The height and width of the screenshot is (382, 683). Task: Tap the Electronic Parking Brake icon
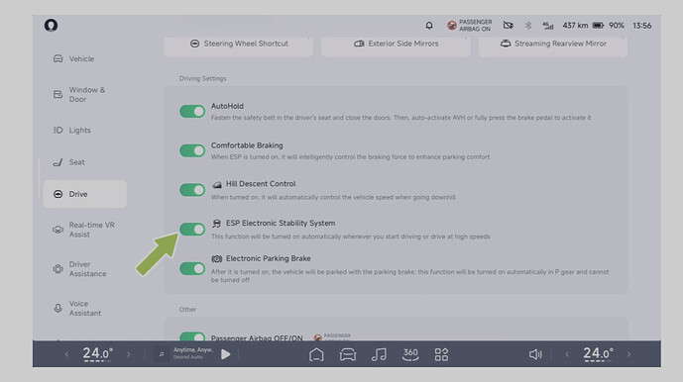[x=216, y=259]
